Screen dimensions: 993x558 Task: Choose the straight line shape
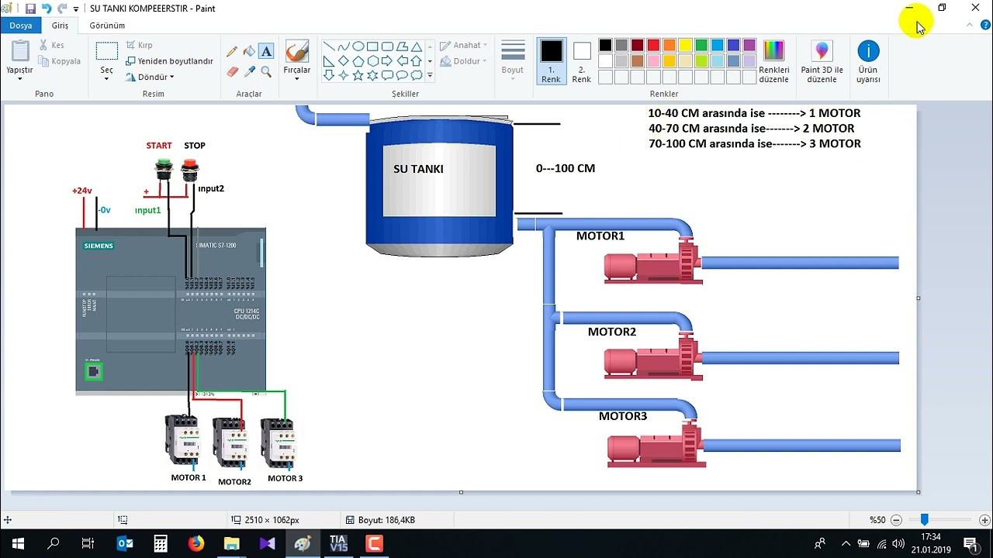click(329, 46)
